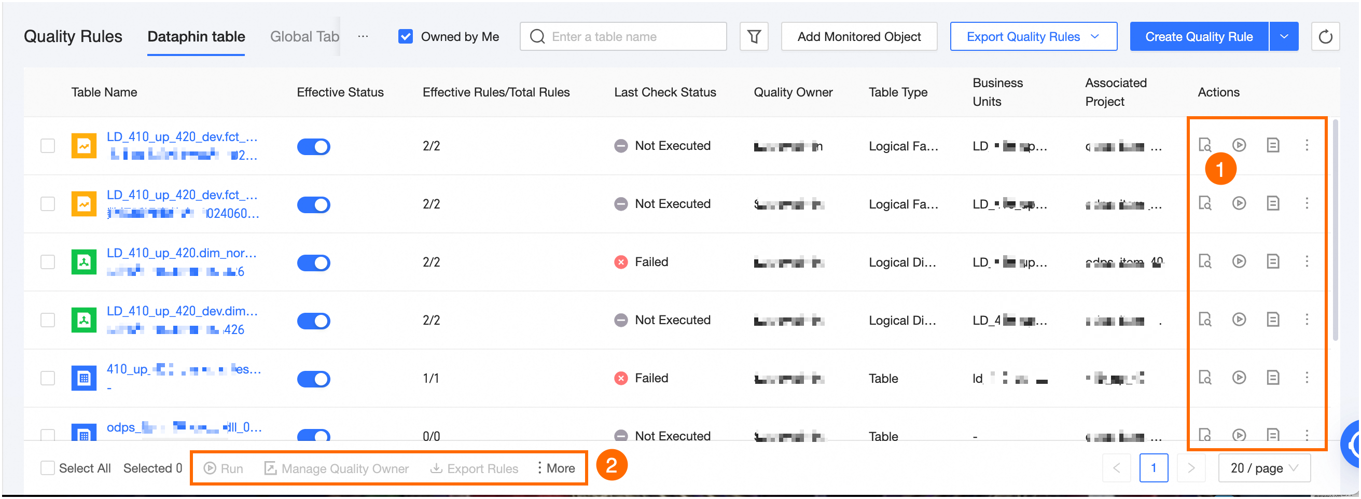This screenshot has height=499, width=1361.
Task: View quality rules for the Failed dim_nor table
Action: [1204, 261]
